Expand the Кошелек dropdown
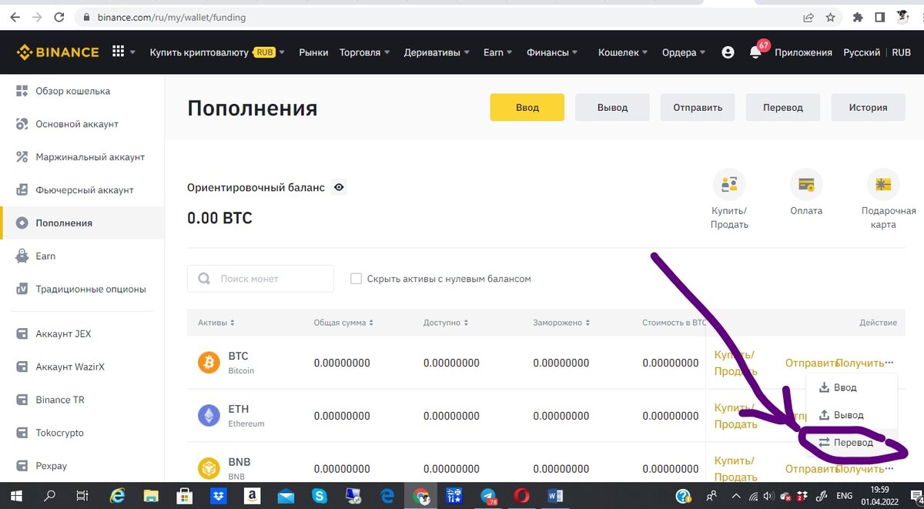 (x=645, y=52)
